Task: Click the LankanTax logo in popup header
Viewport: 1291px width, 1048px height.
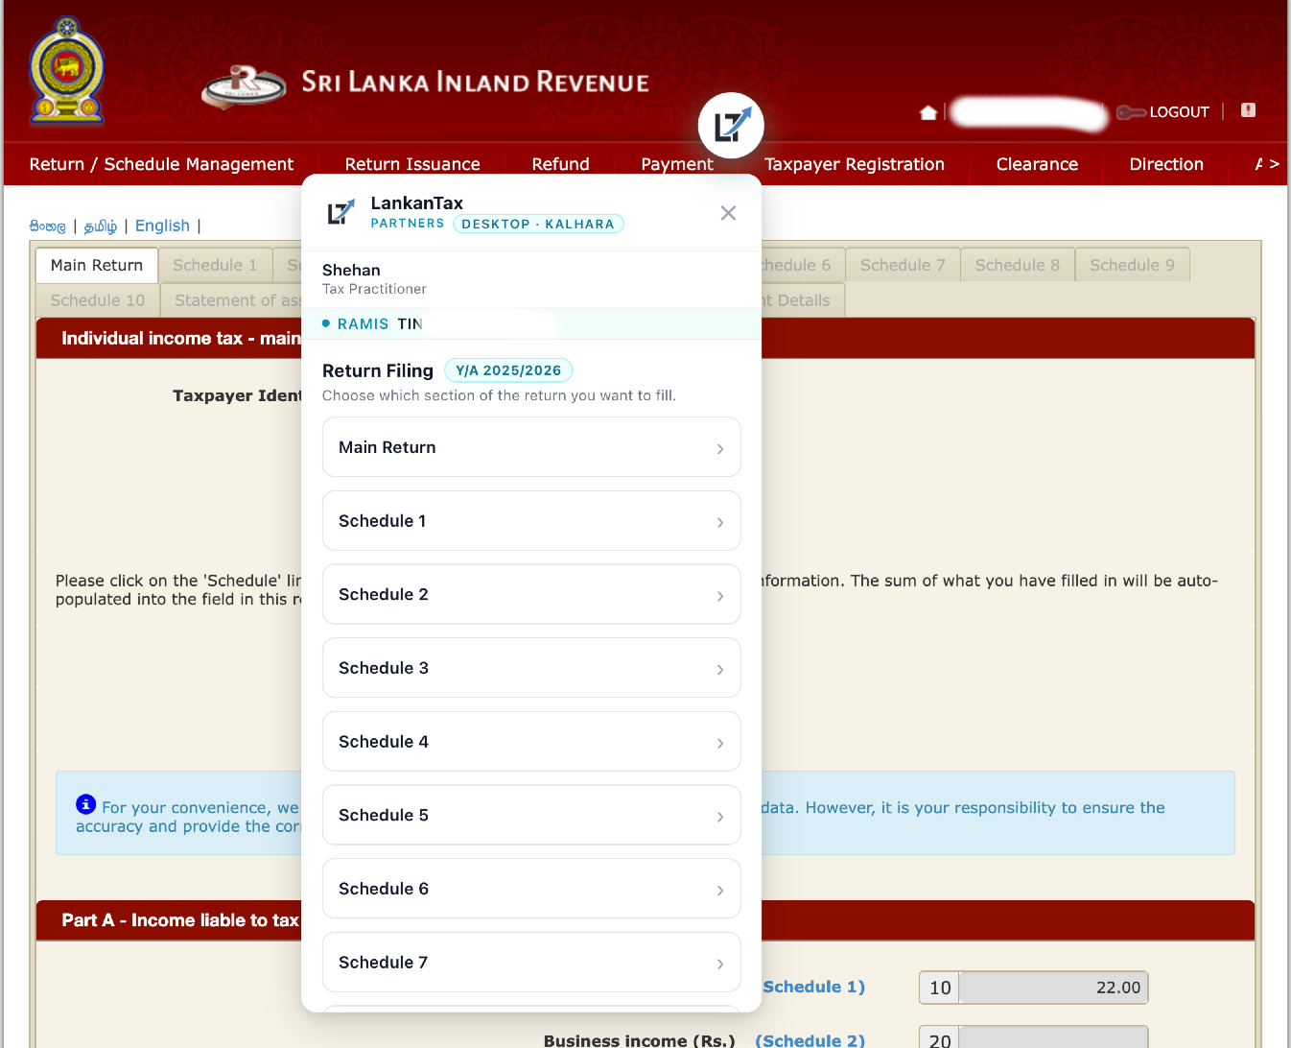Action: point(340,212)
